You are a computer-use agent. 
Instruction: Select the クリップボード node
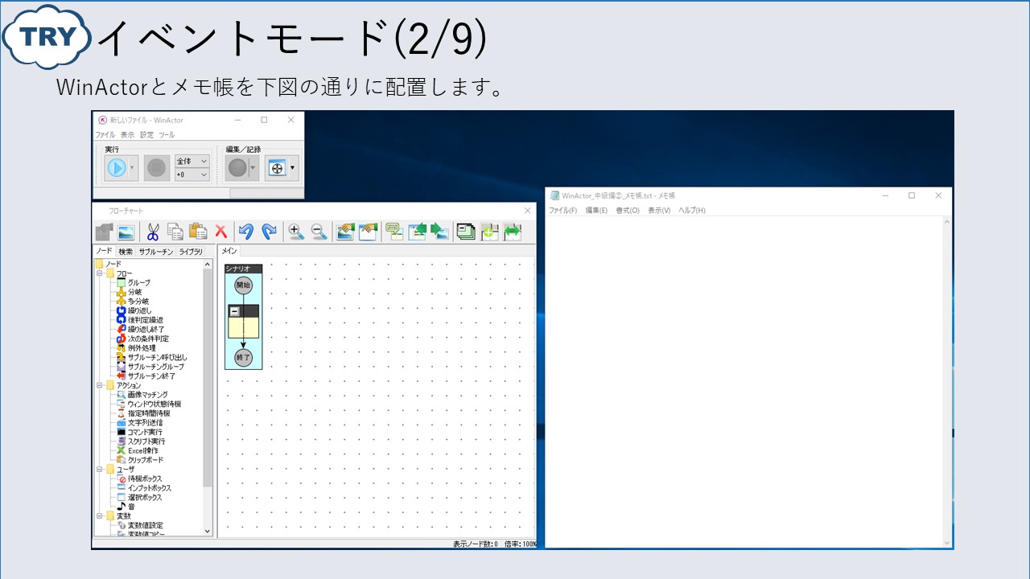pyautogui.click(x=145, y=460)
